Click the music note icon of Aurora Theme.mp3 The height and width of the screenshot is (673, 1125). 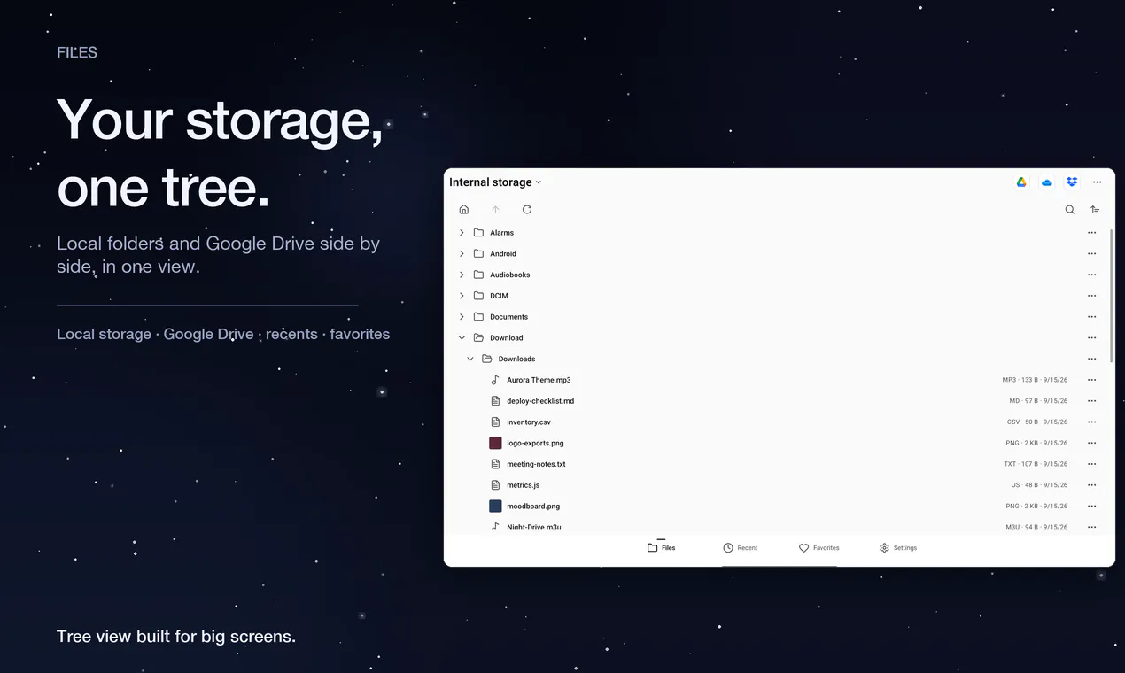point(495,380)
